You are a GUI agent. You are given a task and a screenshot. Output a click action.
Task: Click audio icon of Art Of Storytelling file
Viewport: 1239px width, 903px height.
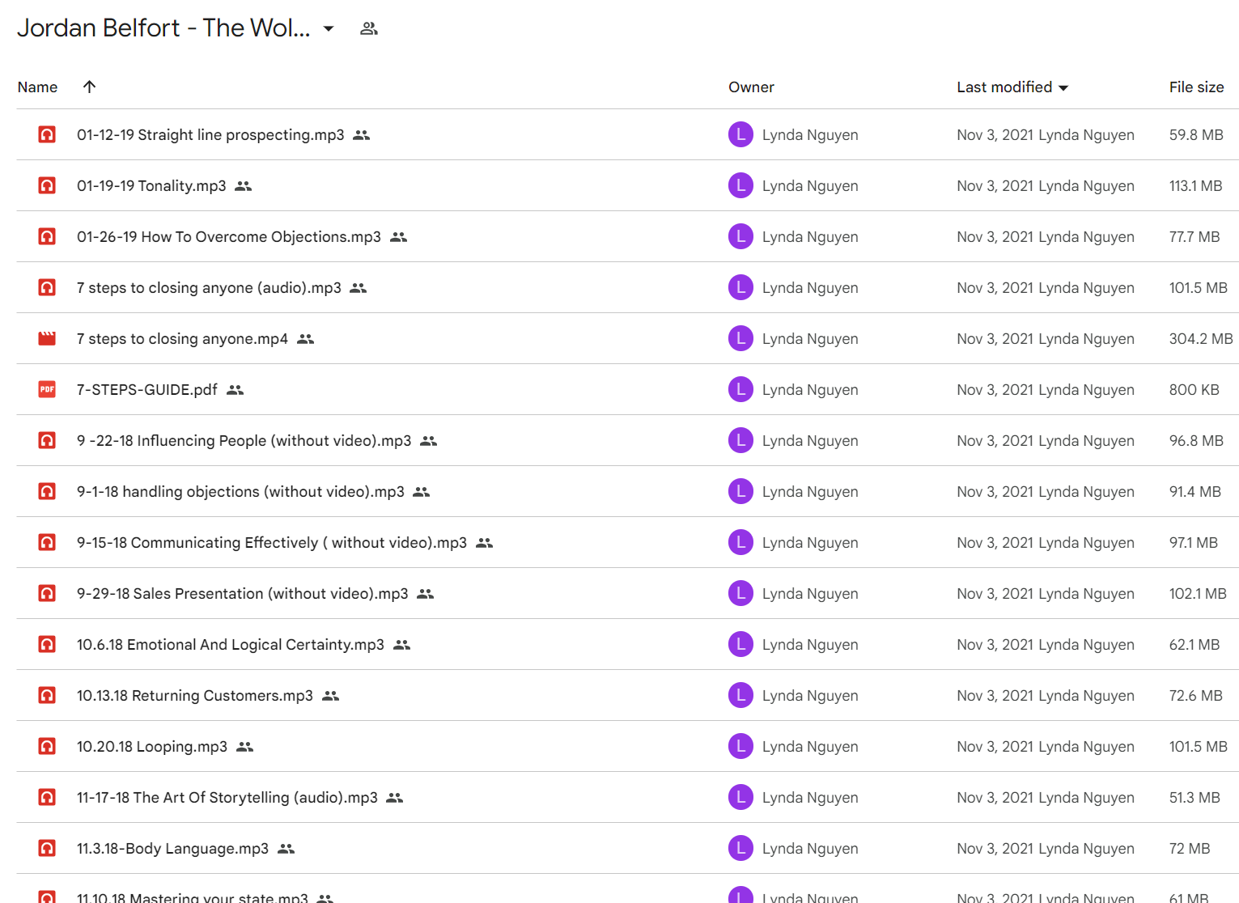47,797
